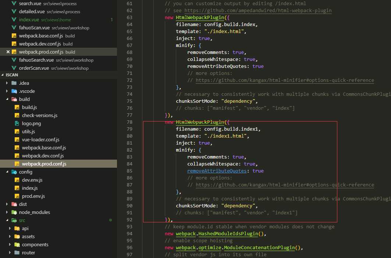
Task: Click JS icon beside build.js
Action: click(x=17, y=107)
